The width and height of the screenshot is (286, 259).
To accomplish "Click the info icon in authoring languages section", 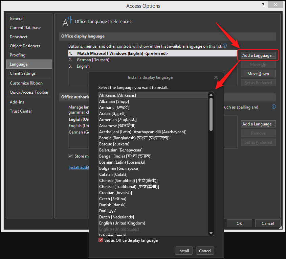I will (273, 107).
